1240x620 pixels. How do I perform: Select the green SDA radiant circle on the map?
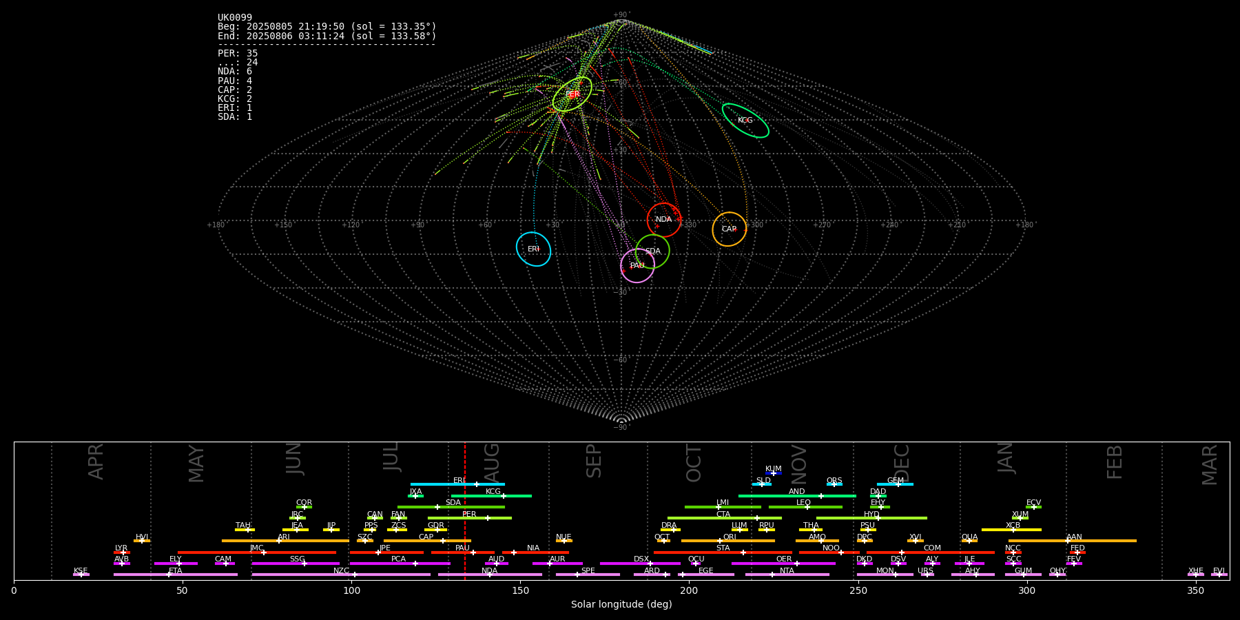(x=652, y=251)
